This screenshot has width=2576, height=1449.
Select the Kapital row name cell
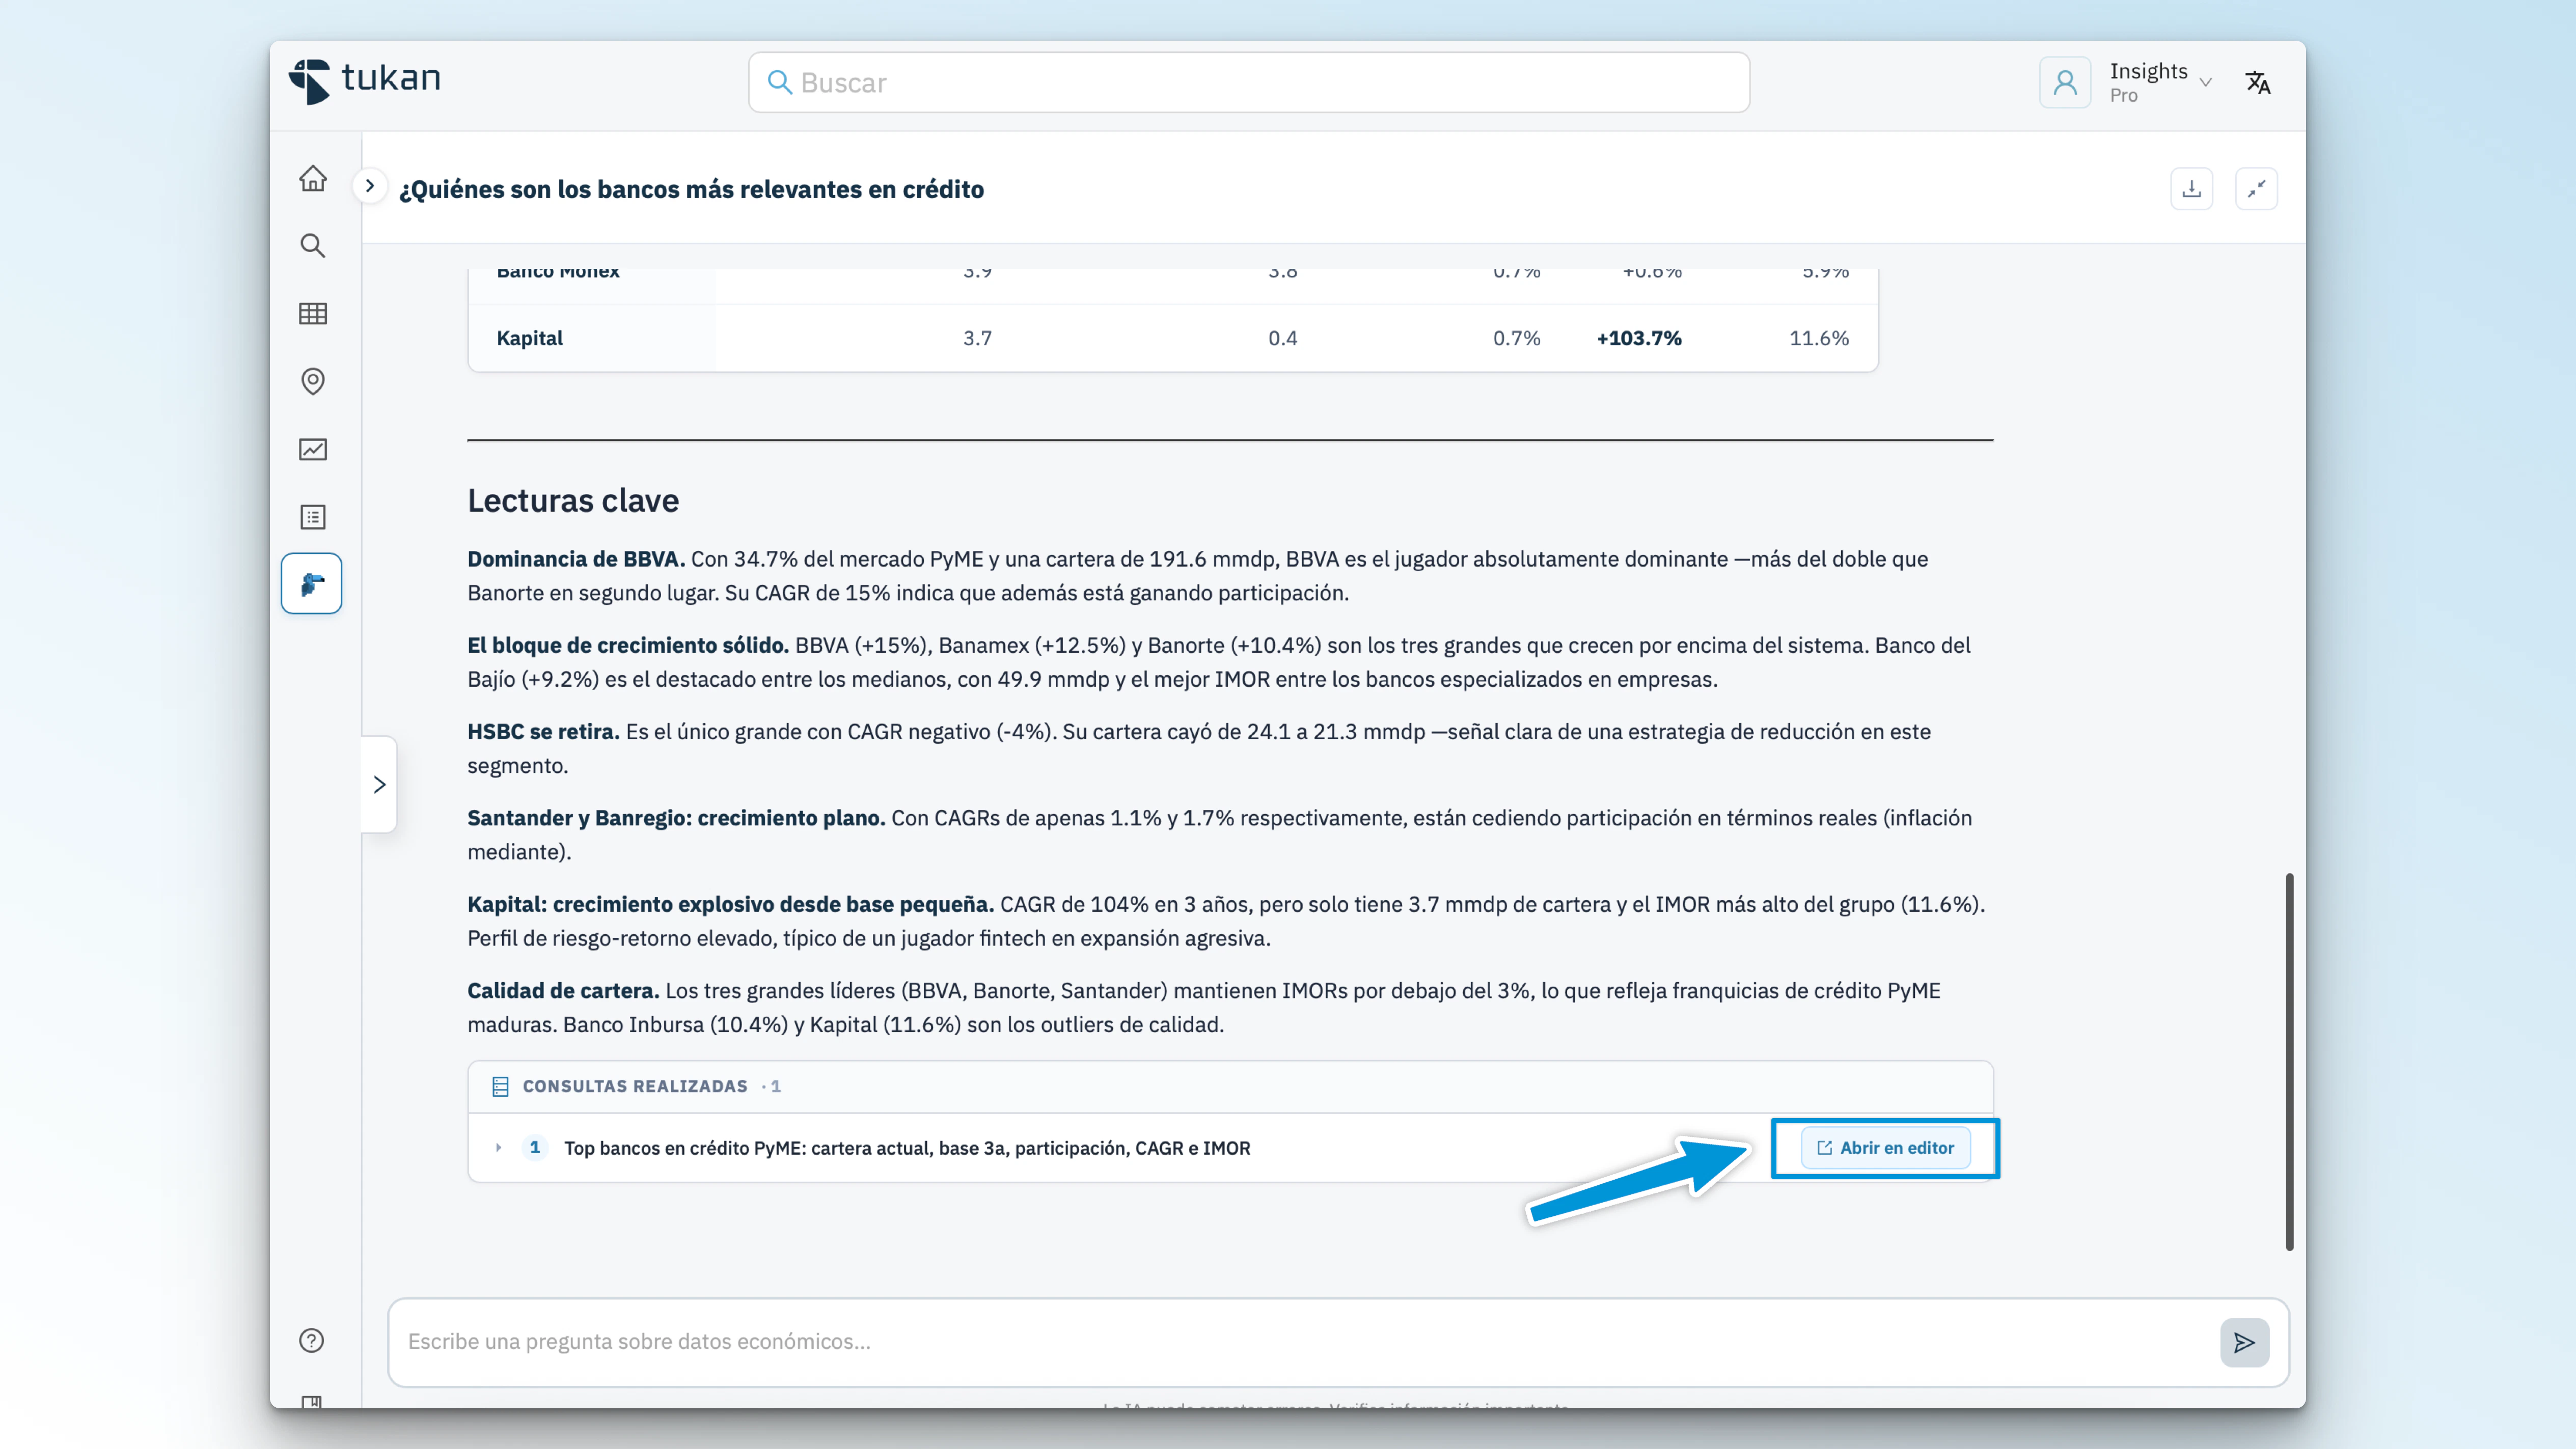pyautogui.click(x=530, y=338)
